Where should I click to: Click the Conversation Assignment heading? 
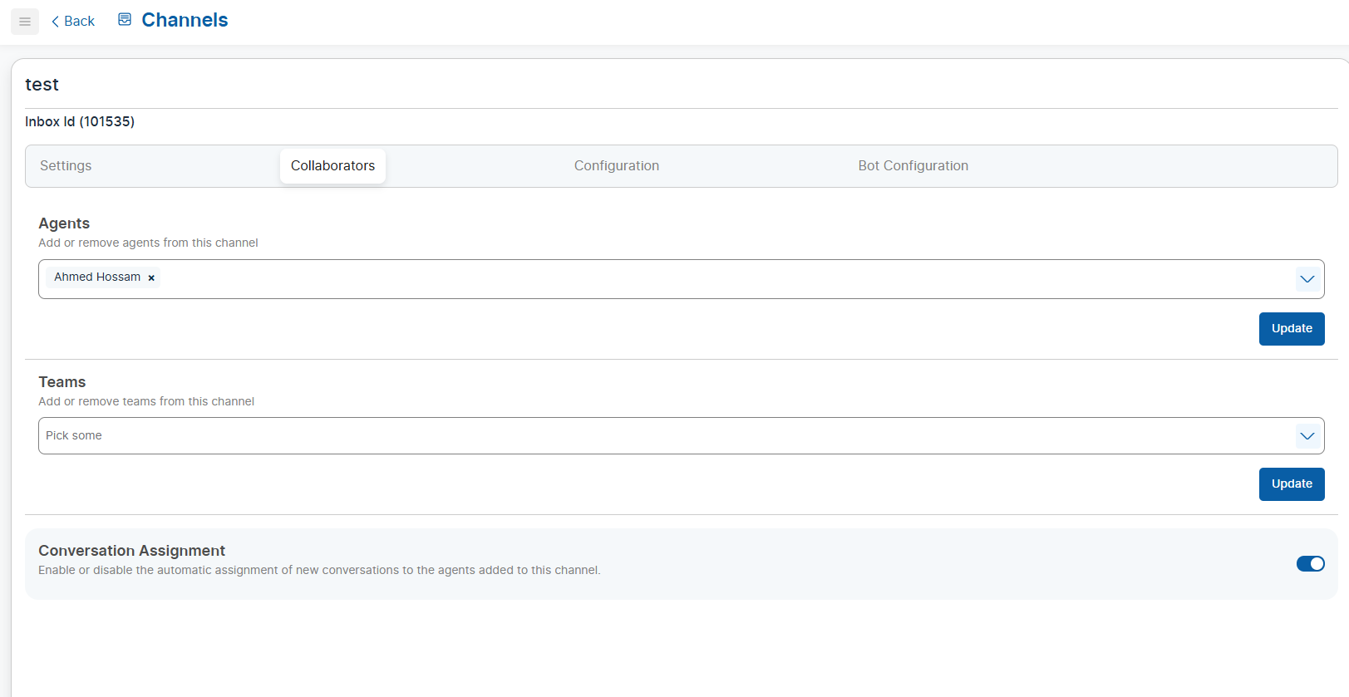(x=131, y=551)
